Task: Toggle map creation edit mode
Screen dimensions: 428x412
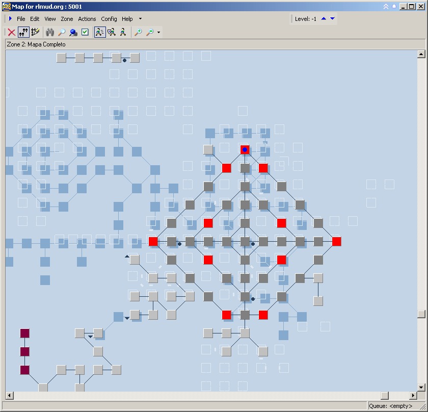Action: click(x=35, y=32)
